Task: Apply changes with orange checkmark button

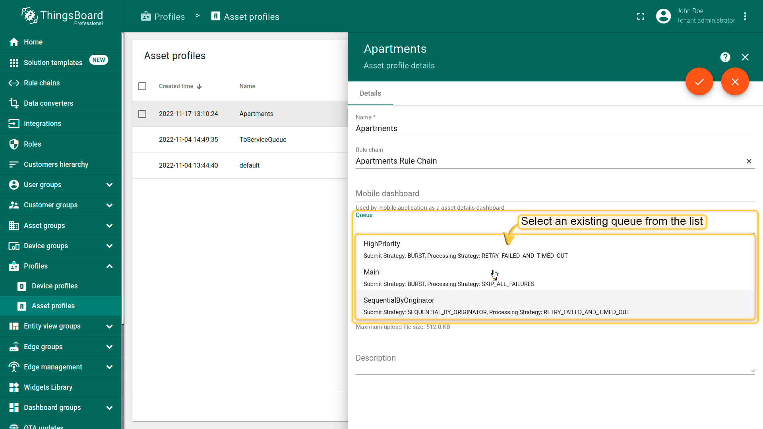Action: click(x=699, y=82)
